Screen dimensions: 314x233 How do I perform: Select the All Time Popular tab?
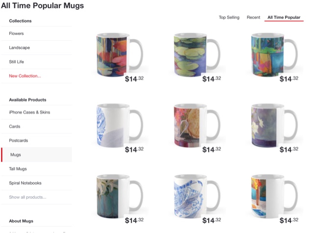[x=284, y=18]
